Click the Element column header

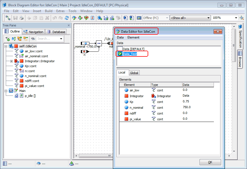point(135,85)
